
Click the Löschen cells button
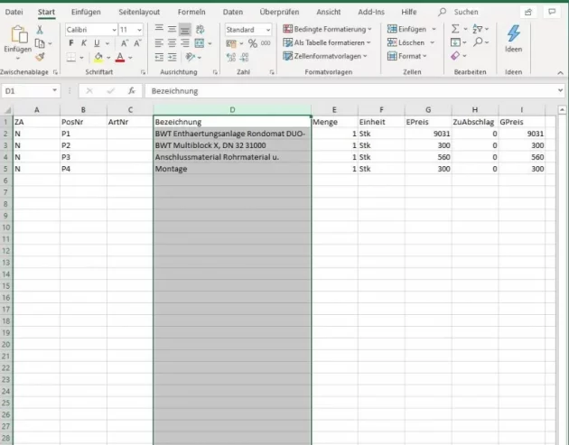411,42
